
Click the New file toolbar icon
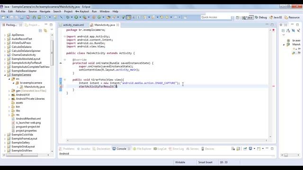(3, 17)
